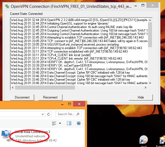Click the 'TCPv4_CLIENT link local: [undef]' log line
This screenshot has width=165, height=147.
coord(51,55)
